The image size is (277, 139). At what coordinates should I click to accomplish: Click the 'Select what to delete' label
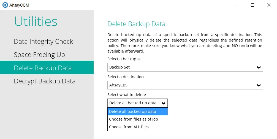(126, 95)
